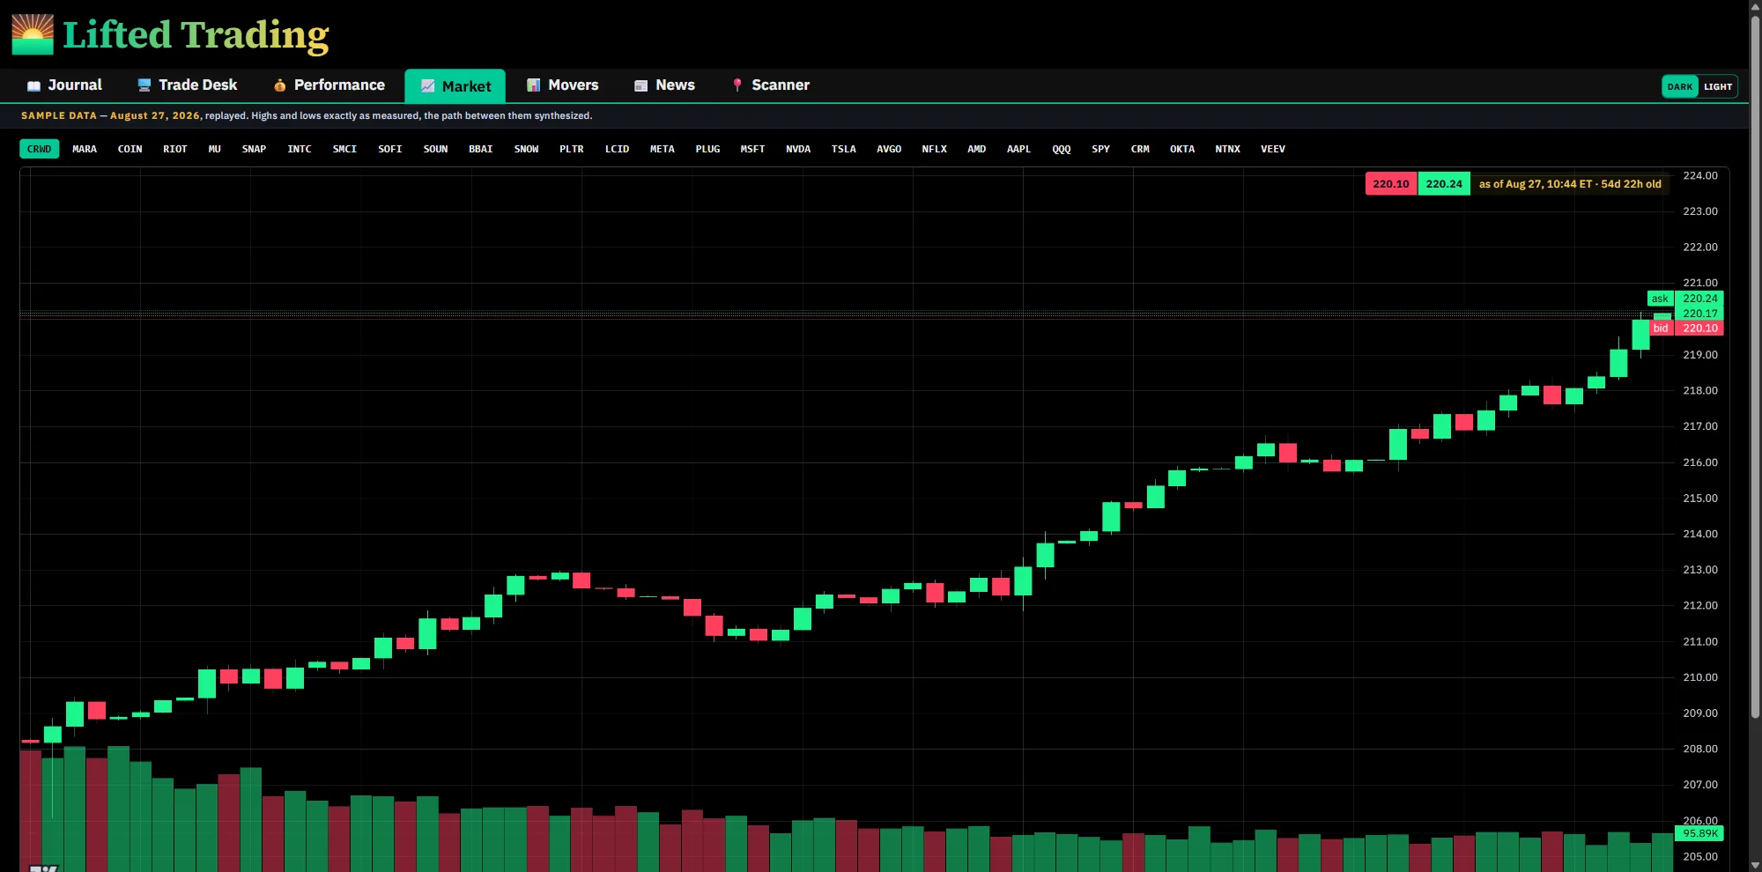Choose the CRM ticker
This screenshot has height=872, width=1762.
pyautogui.click(x=1141, y=149)
